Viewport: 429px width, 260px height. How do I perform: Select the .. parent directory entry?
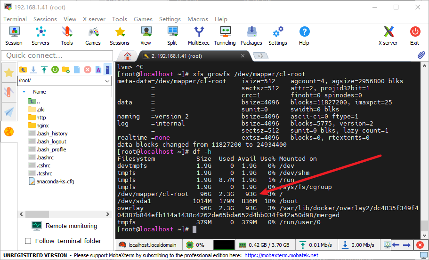pyautogui.click(x=34, y=102)
